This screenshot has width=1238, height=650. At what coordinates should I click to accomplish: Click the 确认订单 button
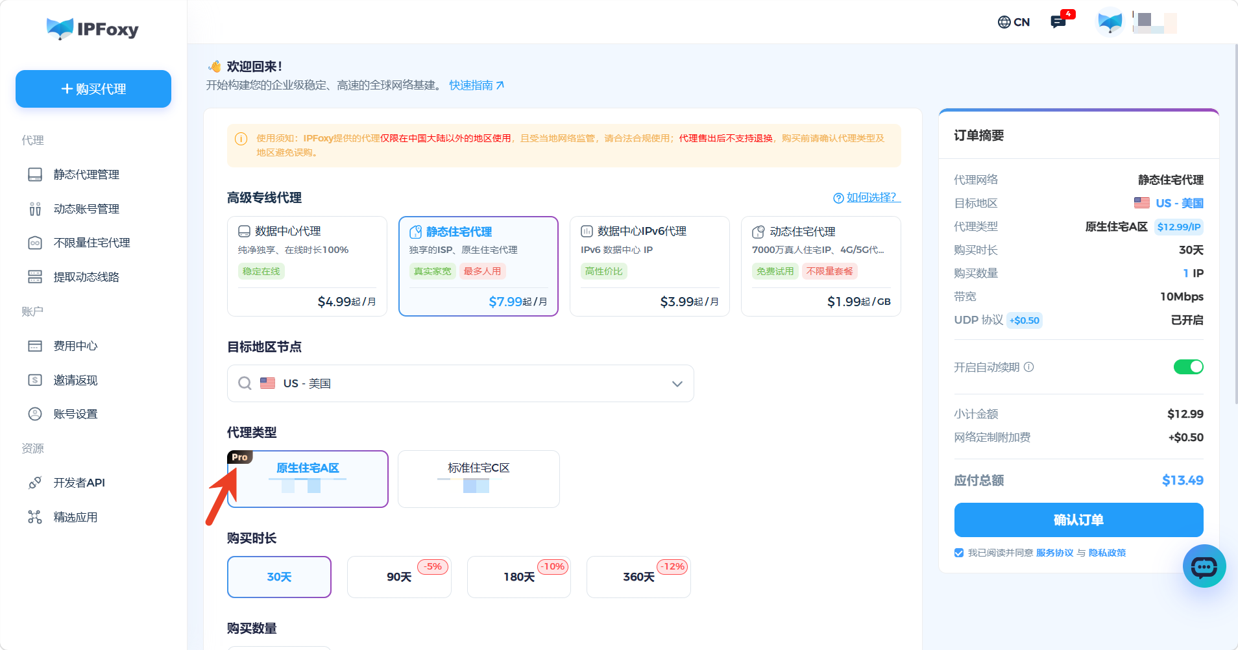click(x=1078, y=520)
